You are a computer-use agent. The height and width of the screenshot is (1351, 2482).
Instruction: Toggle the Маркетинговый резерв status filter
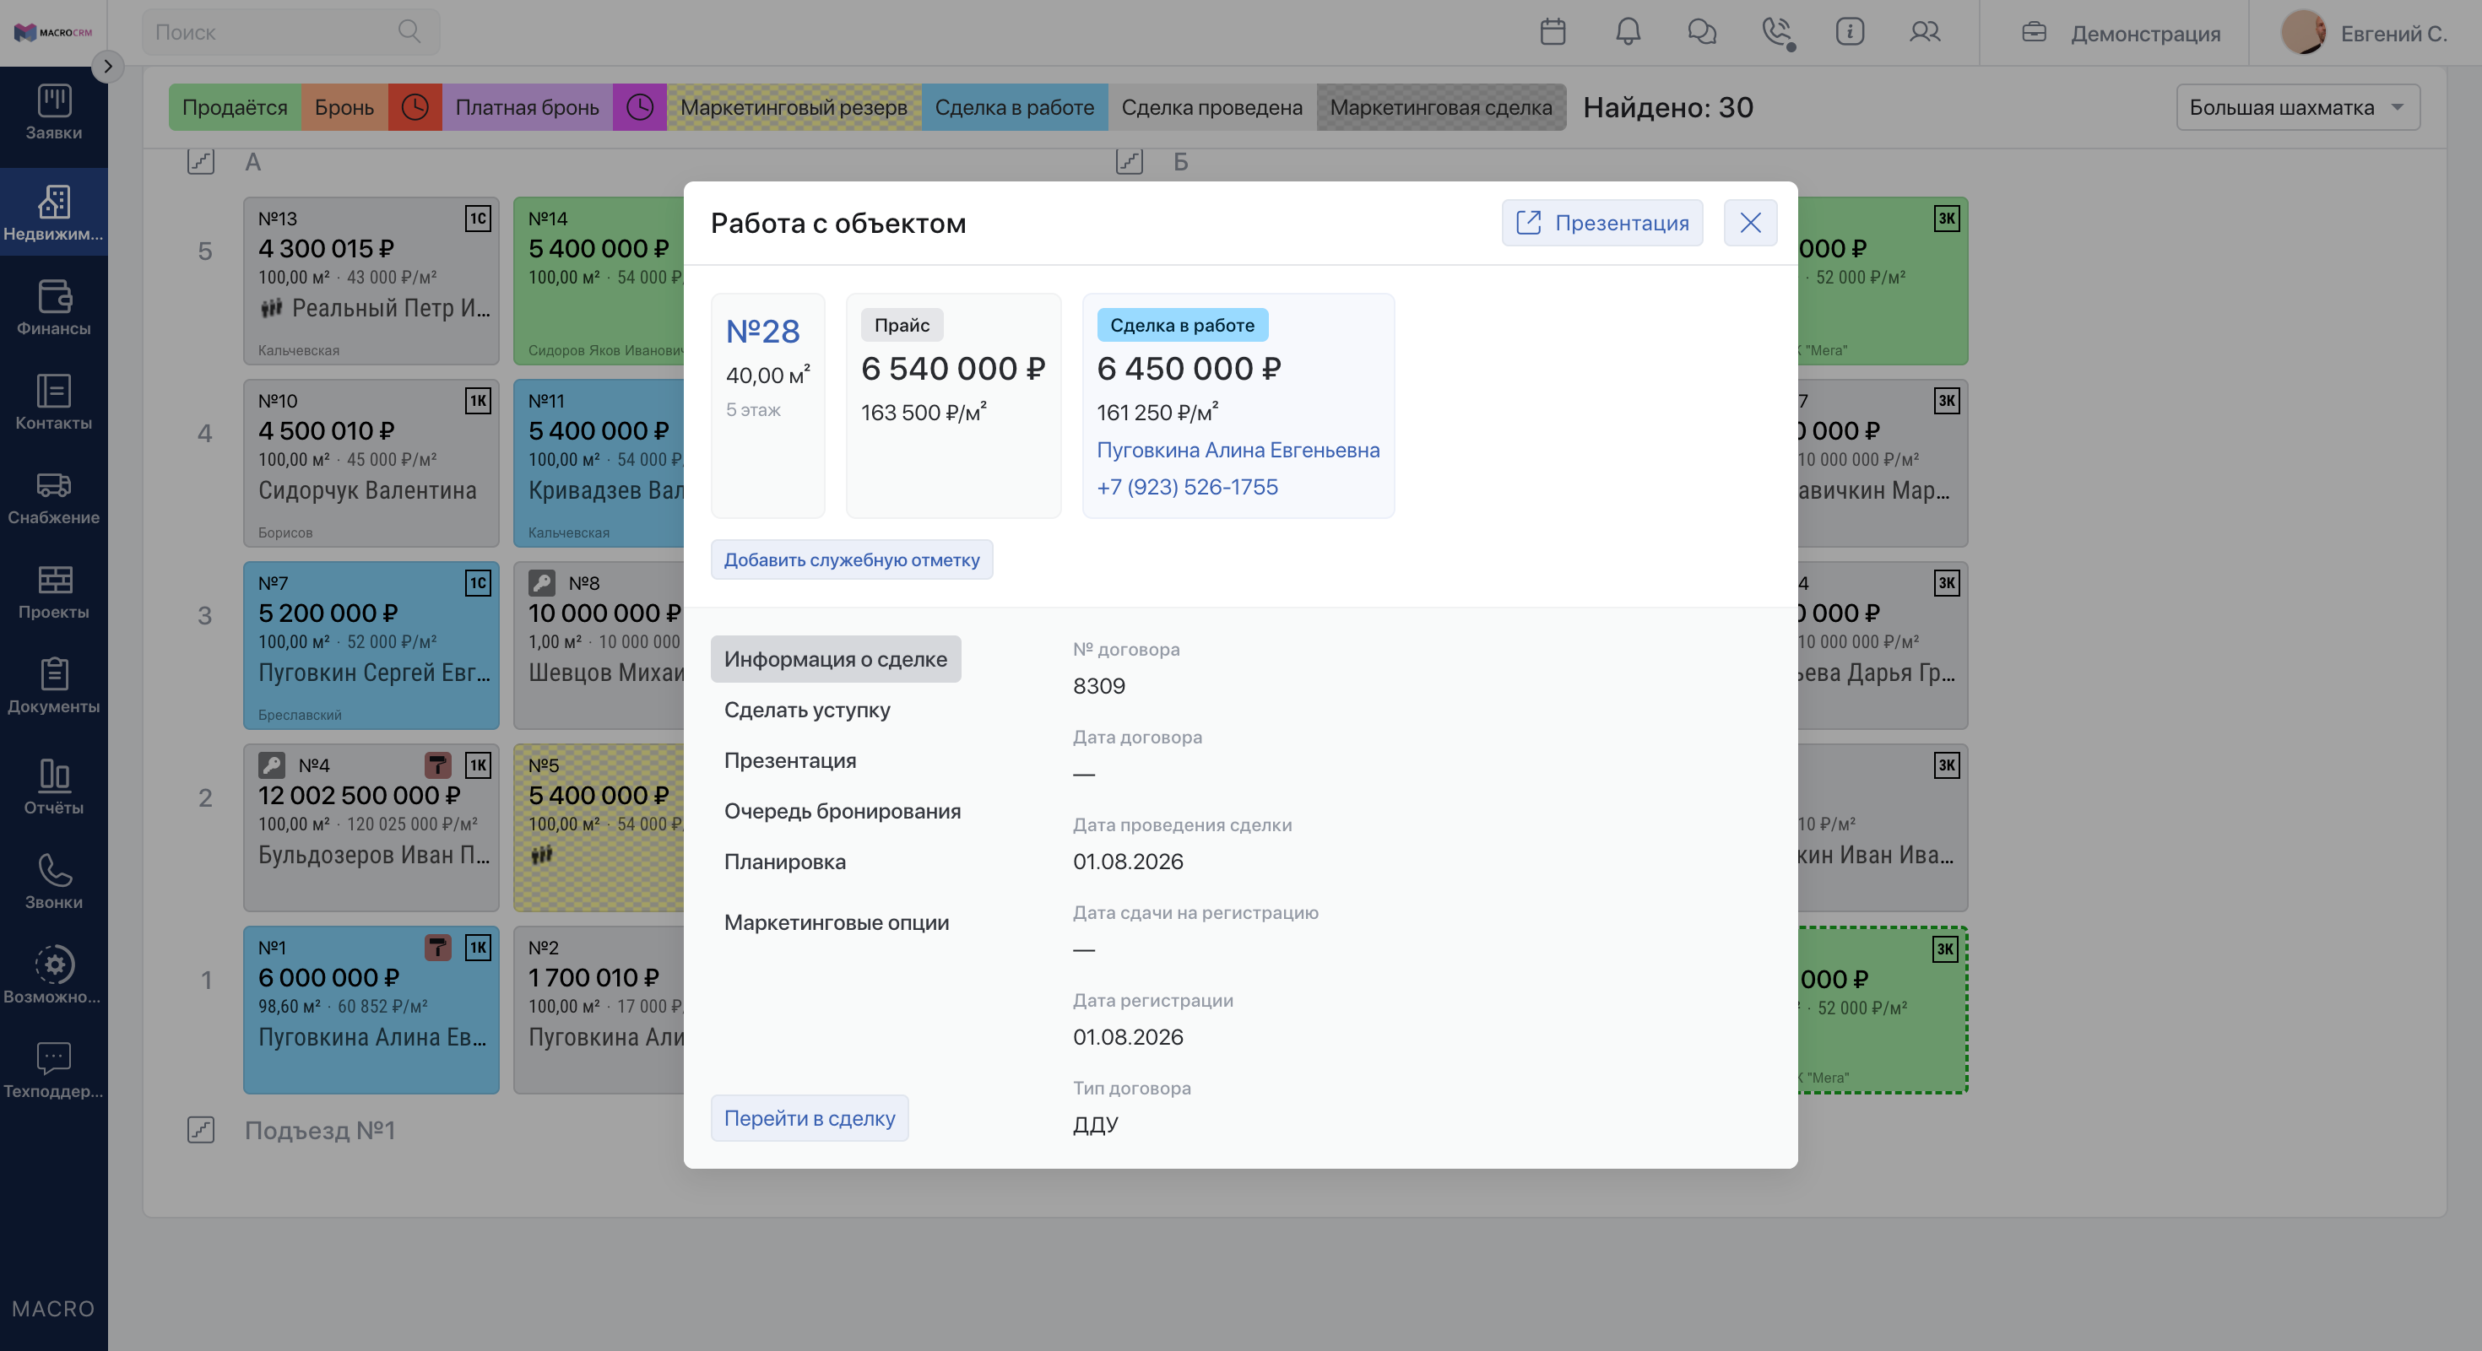794,107
